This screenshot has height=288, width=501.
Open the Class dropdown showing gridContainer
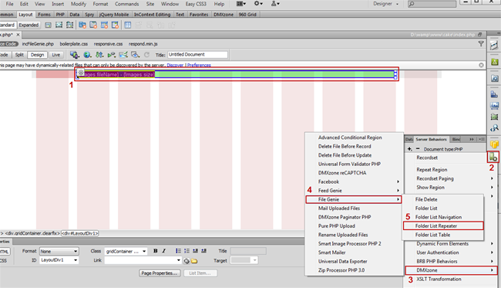[x=126, y=251]
